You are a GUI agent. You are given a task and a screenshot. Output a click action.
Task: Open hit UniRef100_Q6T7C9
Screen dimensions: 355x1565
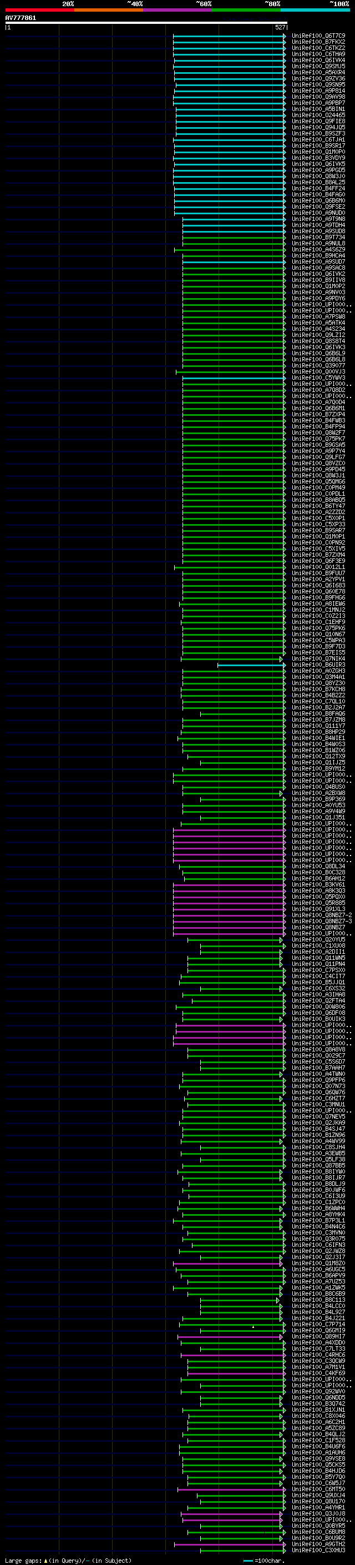tap(318, 36)
